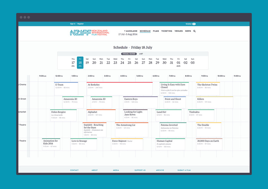Open the Schedule nav item
The height and width of the screenshot is (189, 268).
pyautogui.click(x=145, y=31)
